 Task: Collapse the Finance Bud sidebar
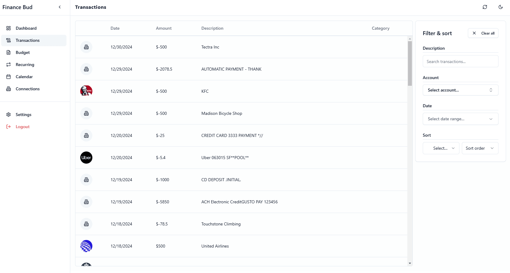[60, 7]
